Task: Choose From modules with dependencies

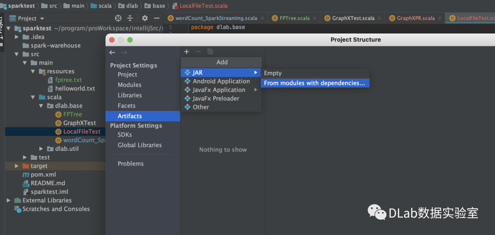Action: click(314, 83)
